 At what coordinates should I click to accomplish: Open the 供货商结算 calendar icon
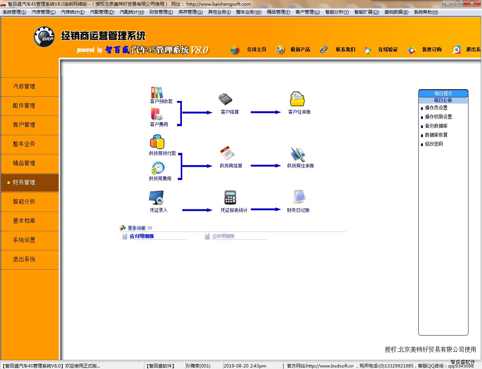click(x=227, y=153)
